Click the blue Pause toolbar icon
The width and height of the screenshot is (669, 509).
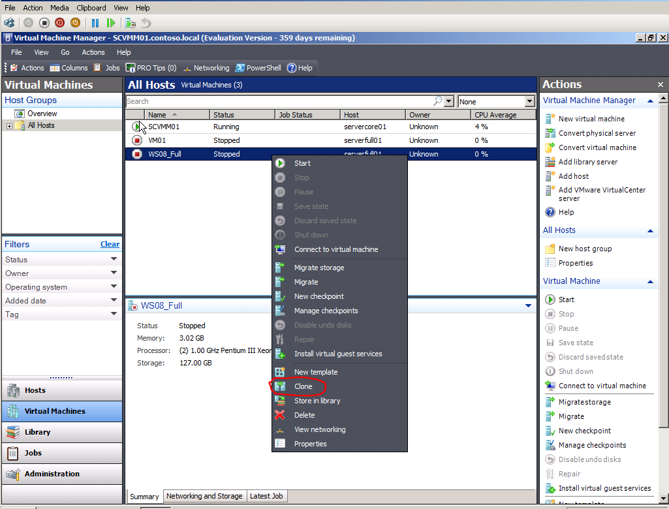pyautogui.click(x=95, y=23)
